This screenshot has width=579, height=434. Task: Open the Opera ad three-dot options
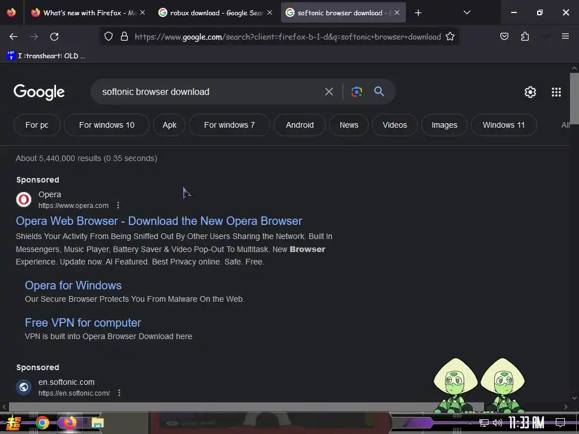pos(118,205)
